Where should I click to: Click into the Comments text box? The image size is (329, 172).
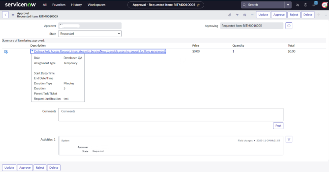(170, 115)
